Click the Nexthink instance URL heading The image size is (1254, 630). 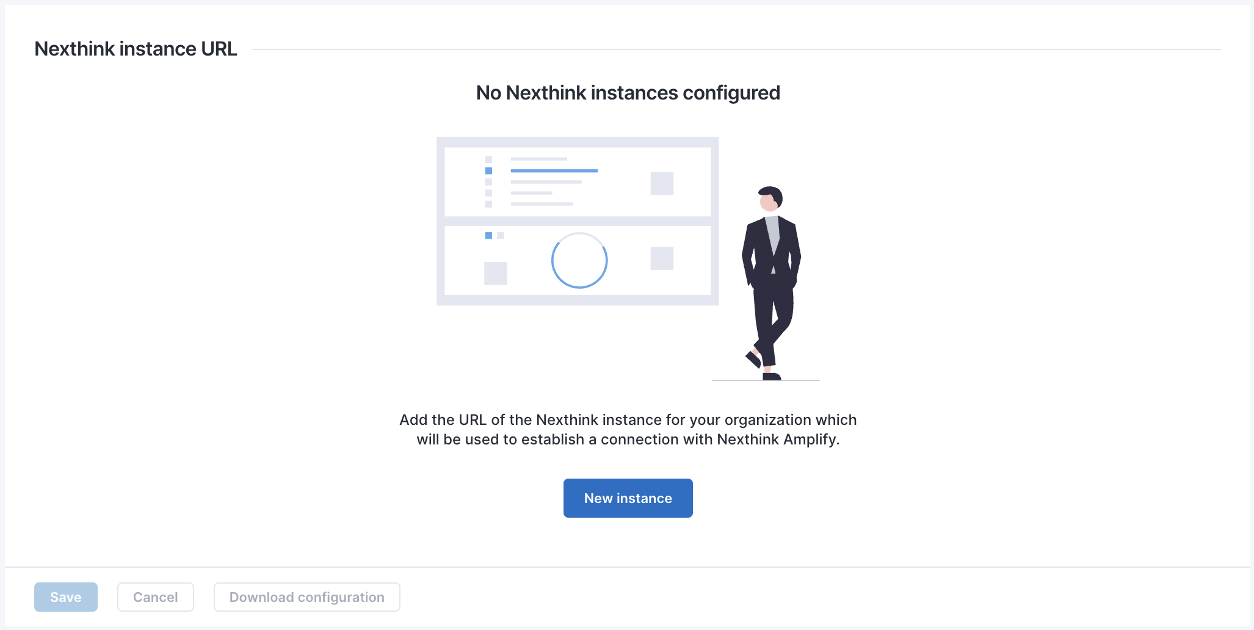[x=136, y=49]
